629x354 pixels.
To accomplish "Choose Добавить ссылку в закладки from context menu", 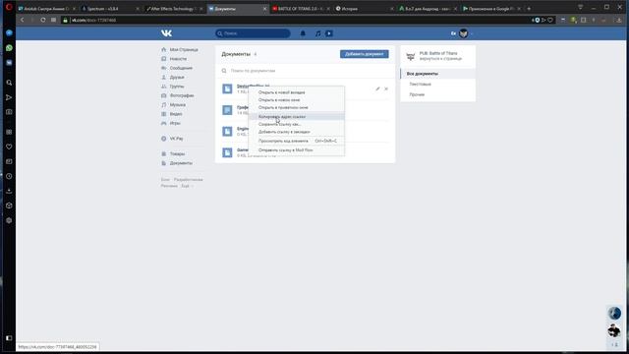I will point(297,132).
